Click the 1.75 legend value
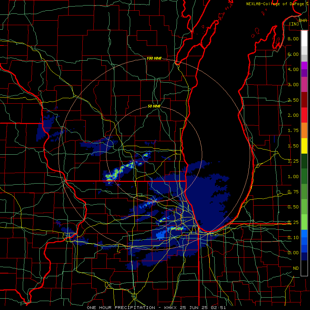 (x=293, y=131)
